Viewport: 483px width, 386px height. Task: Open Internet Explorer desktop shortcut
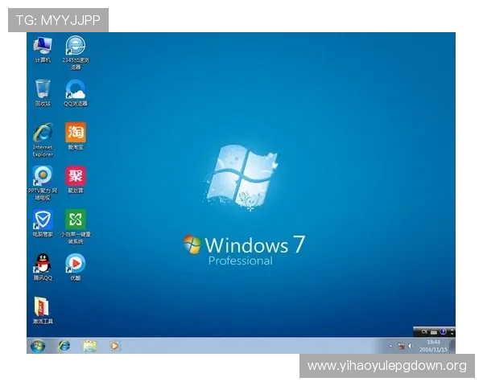pos(43,133)
